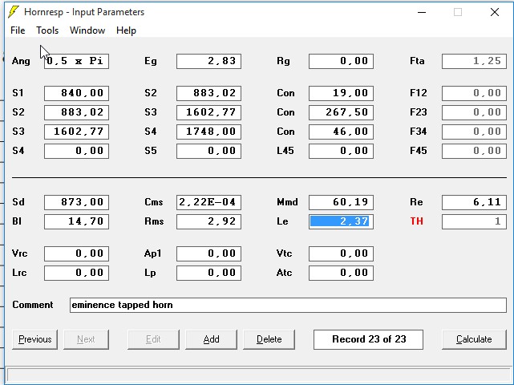This screenshot has height=385, width=514.
Task: Click the Calculate button
Action: pyautogui.click(x=474, y=339)
